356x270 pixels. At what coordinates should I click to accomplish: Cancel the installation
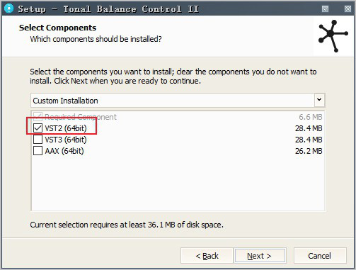click(x=320, y=256)
